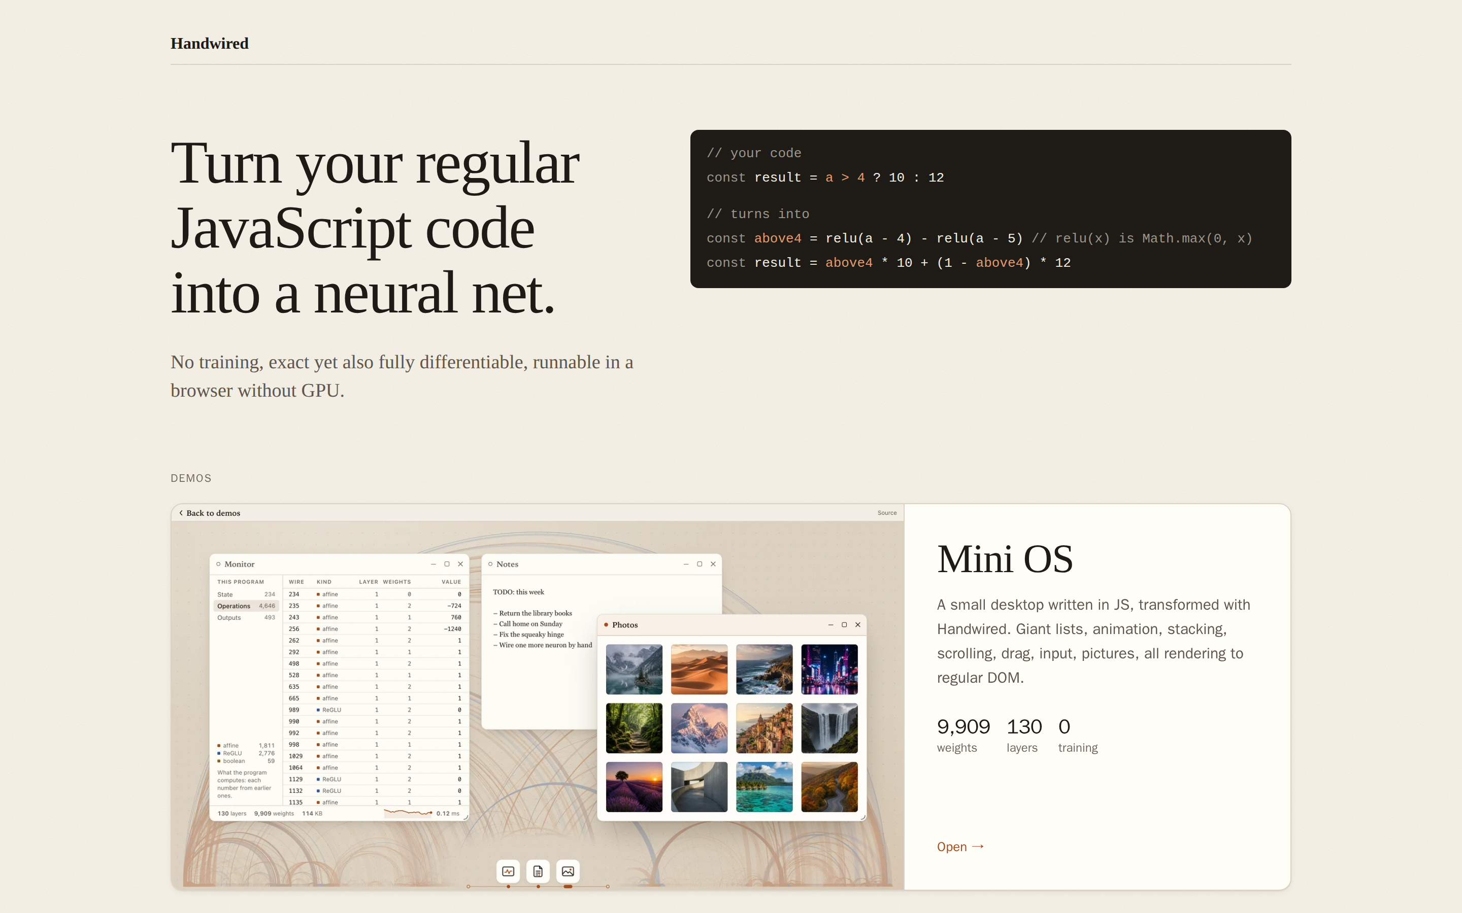Open the waterfall photo
1462x913 pixels.
829,728
